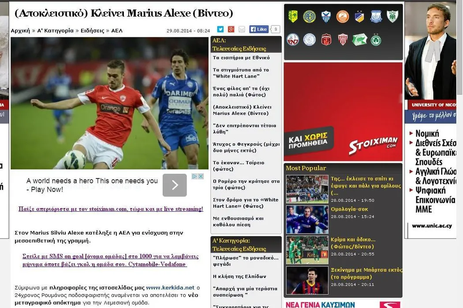This screenshot has height=308, width=463.
Task: Close the ad with the X icon
Action: coord(201,176)
